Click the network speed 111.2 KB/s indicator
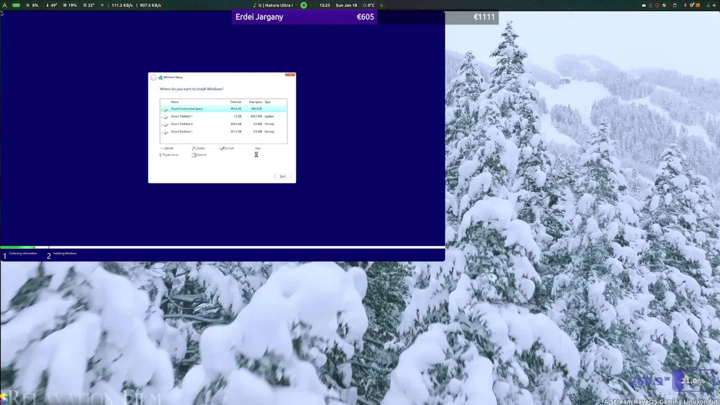 pyautogui.click(x=119, y=5)
